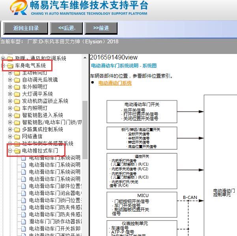
Task: Click tree panel scrollbar up arrow
Action: 85,58
